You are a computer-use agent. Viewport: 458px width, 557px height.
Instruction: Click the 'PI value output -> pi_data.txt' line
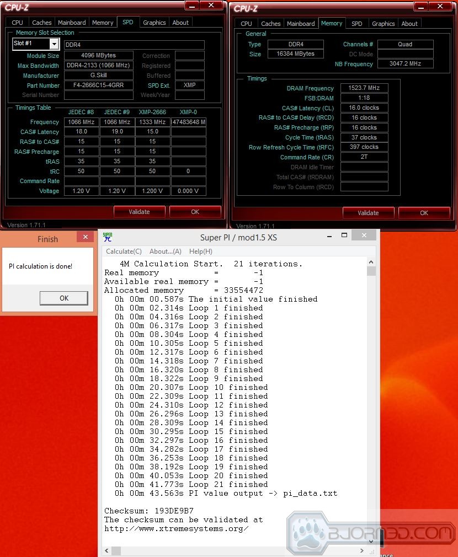[x=226, y=494]
